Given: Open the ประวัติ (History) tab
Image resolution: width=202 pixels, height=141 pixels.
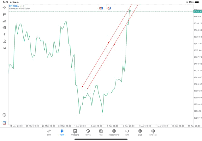Looking at the screenshot, I should pyautogui.click(x=88, y=132).
